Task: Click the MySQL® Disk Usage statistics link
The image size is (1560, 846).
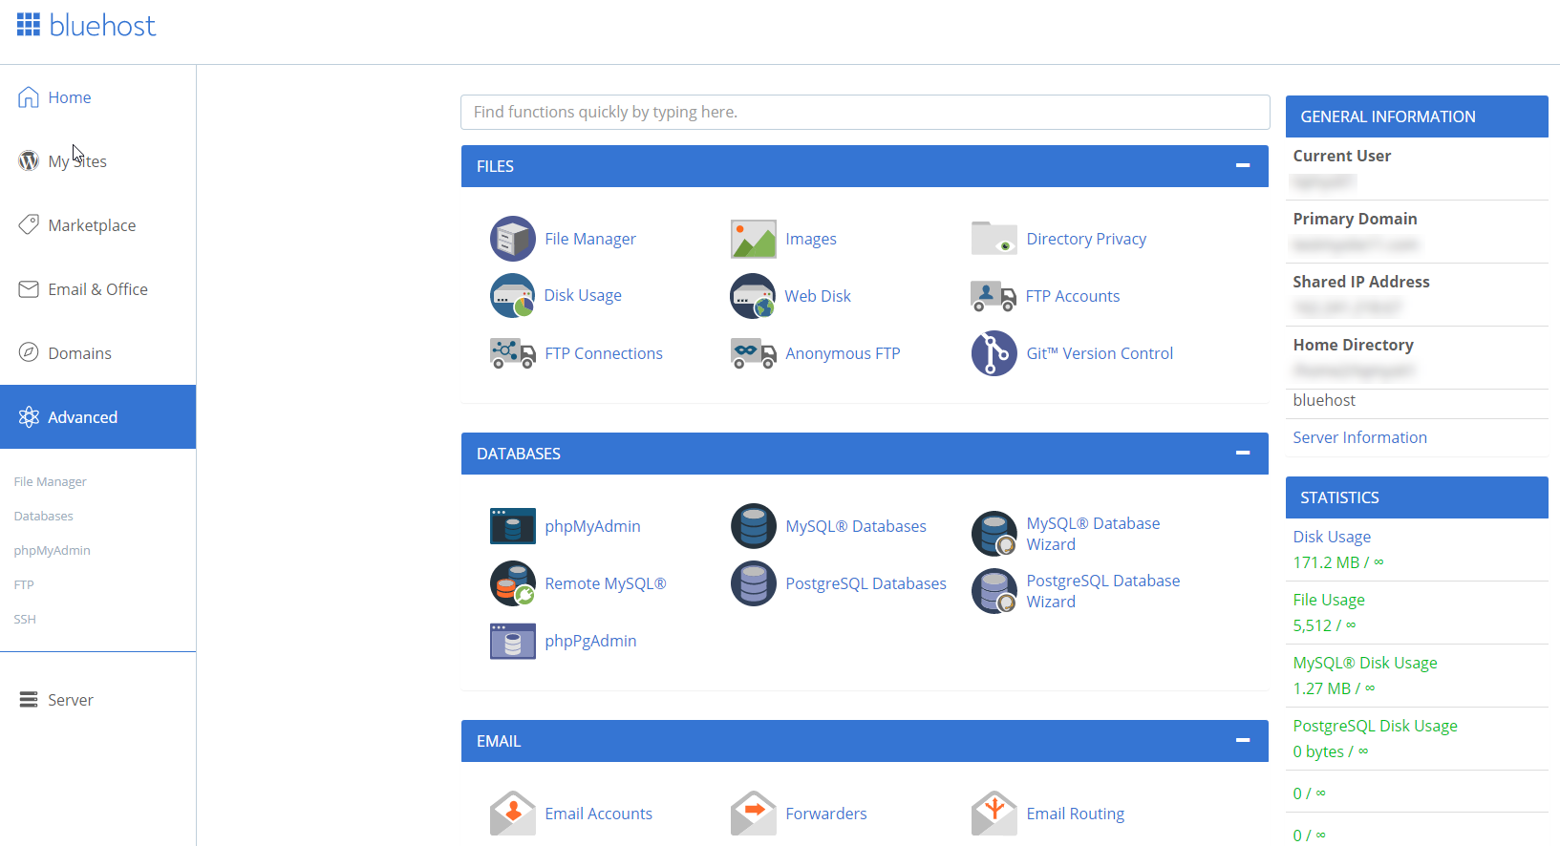Action: point(1365,663)
